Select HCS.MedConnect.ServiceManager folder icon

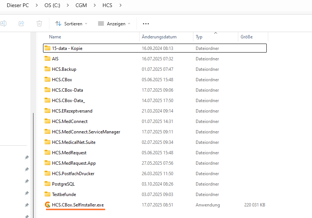(48, 132)
